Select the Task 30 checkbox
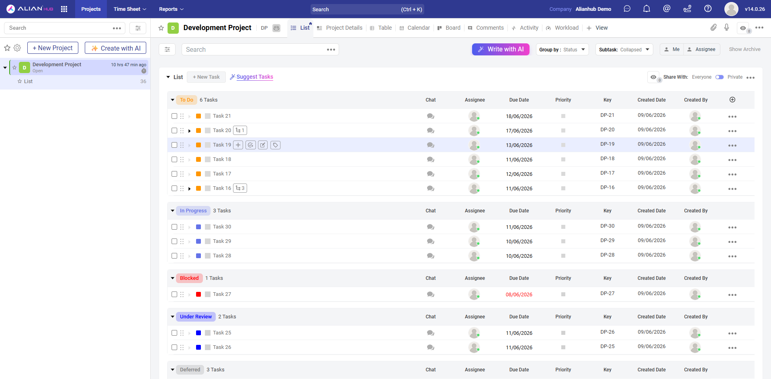This screenshot has height=379, width=771. (174, 227)
